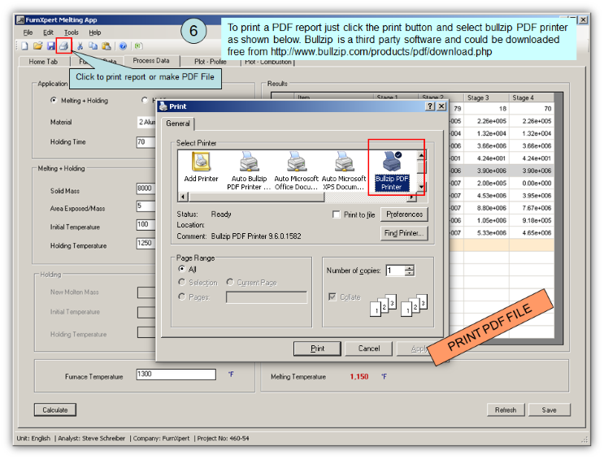
Task: Click the New file toolbar icon
Action: pos(25,46)
